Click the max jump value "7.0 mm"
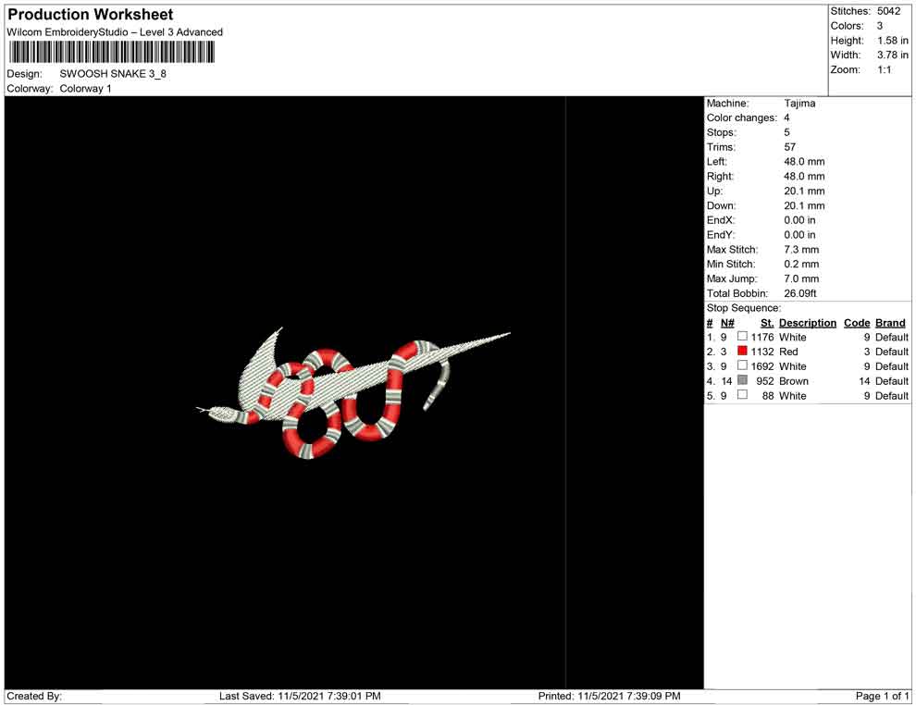The width and height of the screenshot is (916, 705). point(801,278)
